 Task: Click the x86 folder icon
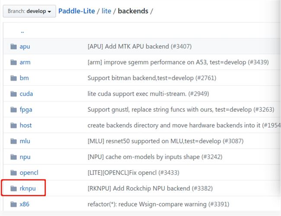(x=14, y=204)
